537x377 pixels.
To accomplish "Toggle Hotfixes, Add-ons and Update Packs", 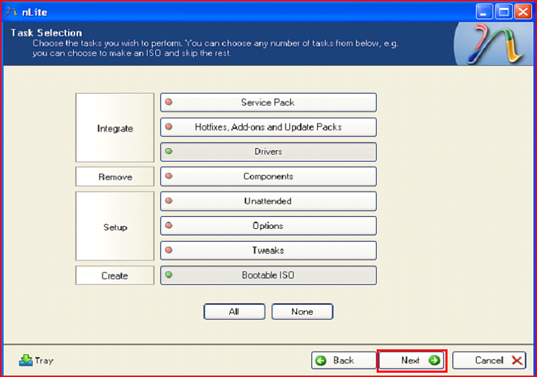I will (x=268, y=127).
